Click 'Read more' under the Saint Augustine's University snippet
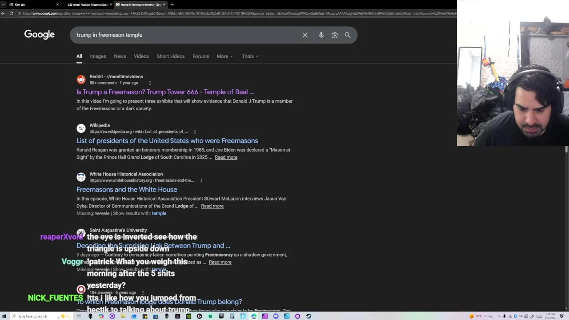 click(x=220, y=262)
